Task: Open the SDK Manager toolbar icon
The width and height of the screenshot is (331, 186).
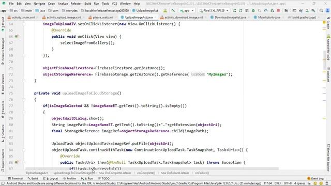Action: click(x=313, y=10)
